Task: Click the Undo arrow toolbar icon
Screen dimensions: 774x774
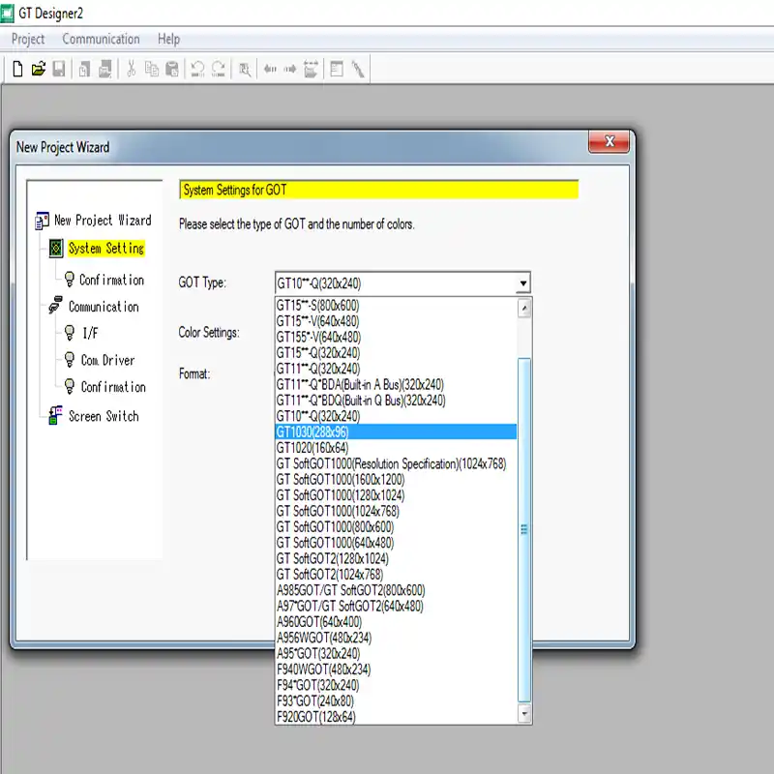Action: tap(197, 69)
